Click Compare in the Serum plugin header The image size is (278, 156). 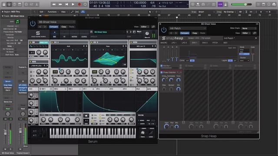(53, 27)
